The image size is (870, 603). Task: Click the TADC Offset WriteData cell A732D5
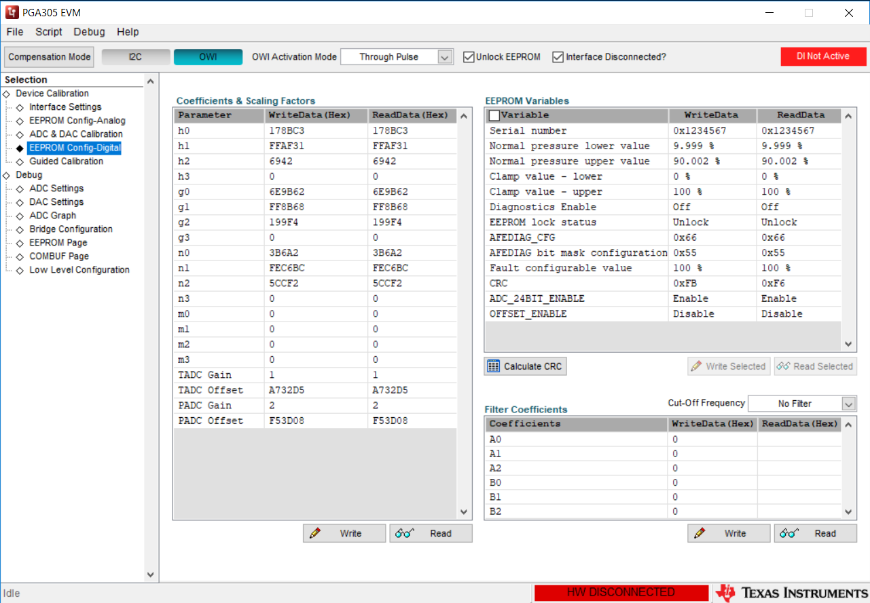316,391
